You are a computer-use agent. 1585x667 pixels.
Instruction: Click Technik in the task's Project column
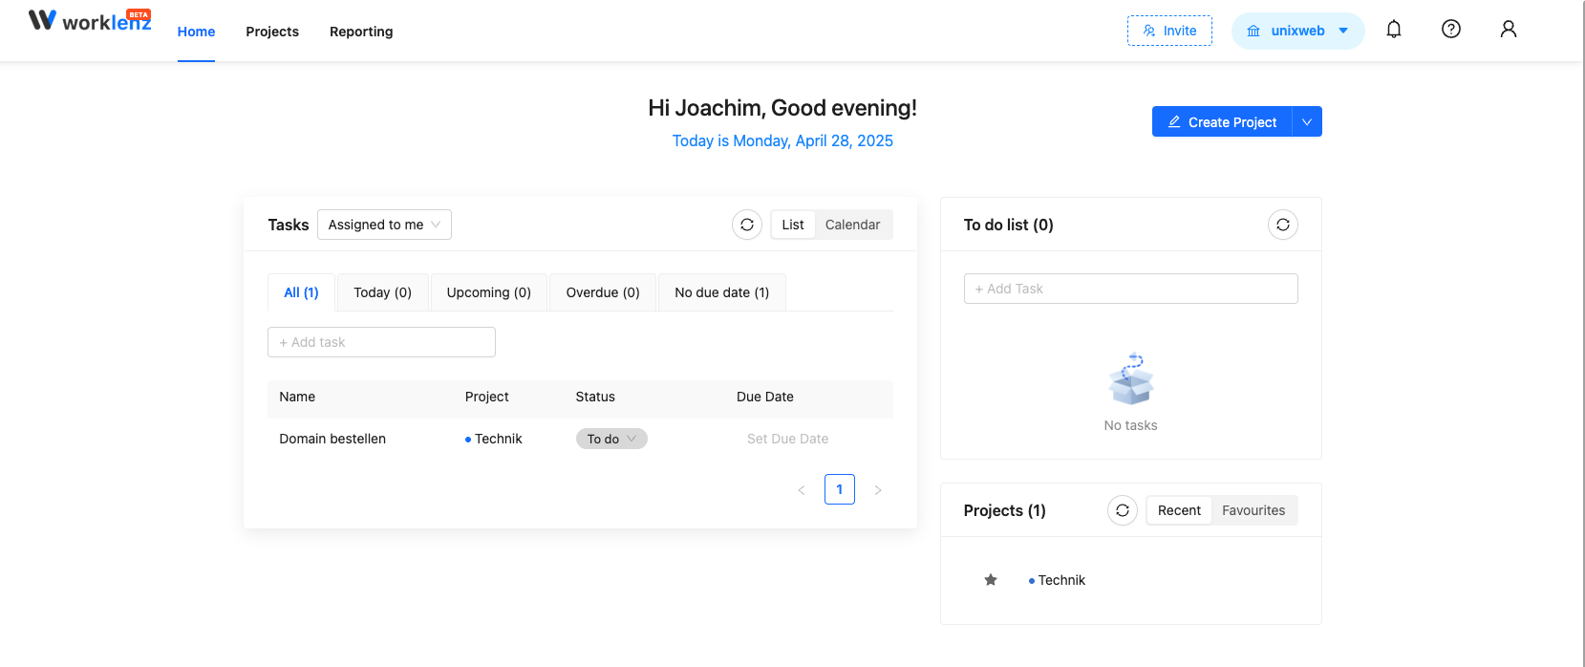coord(498,439)
